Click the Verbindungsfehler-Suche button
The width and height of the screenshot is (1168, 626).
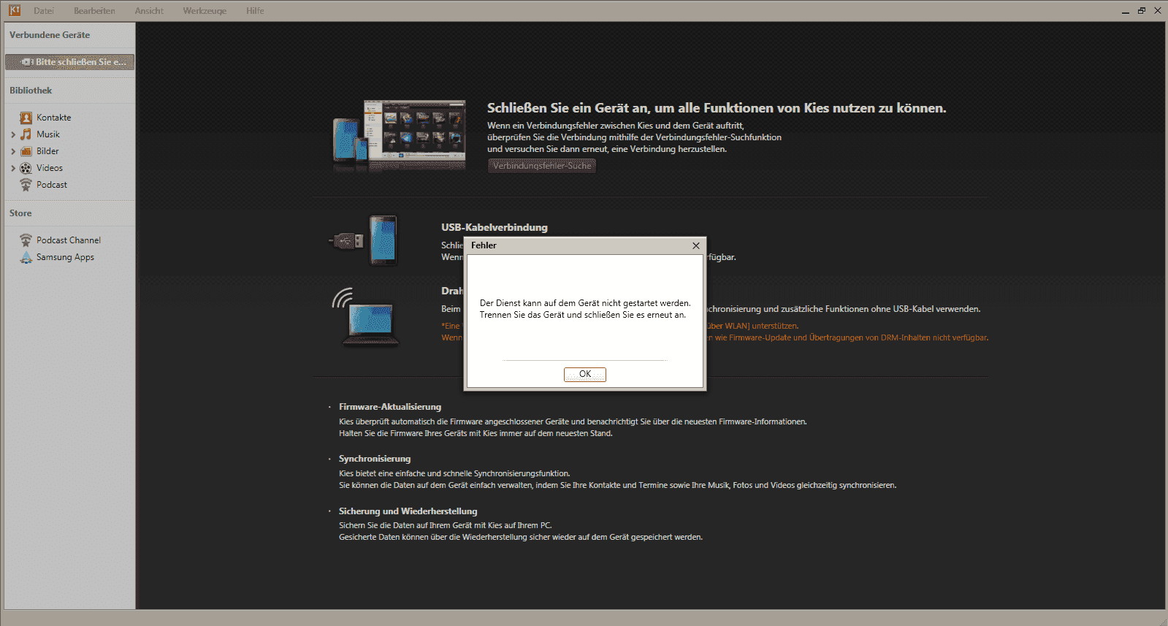click(542, 166)
